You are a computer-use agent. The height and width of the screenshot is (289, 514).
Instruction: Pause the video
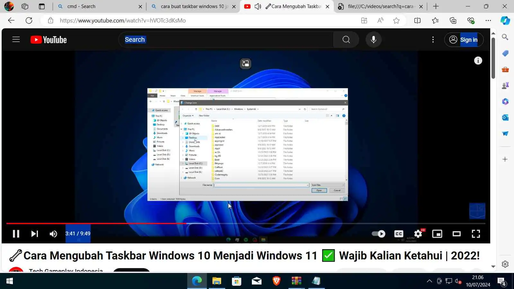[x=16, y=234]
